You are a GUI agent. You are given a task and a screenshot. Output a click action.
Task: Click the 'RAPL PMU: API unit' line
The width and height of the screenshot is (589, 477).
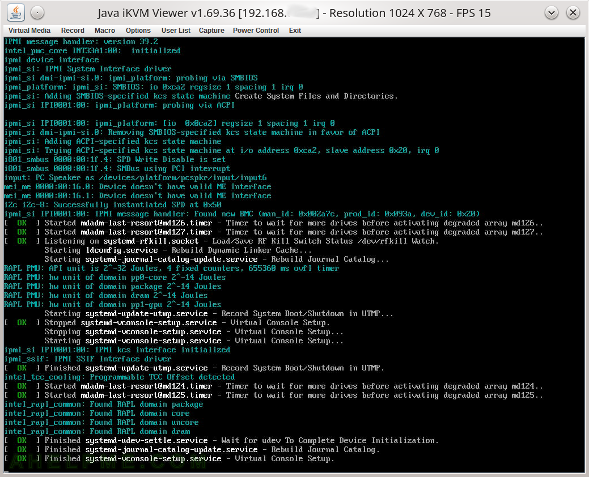point(172,268)
